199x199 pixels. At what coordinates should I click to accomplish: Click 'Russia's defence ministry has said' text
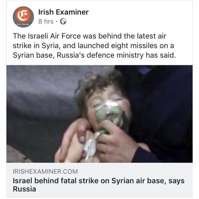click(x=116, y=55)
